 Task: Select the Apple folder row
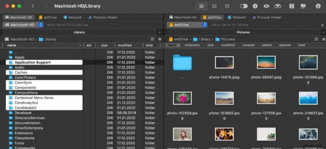pos(82,57)
